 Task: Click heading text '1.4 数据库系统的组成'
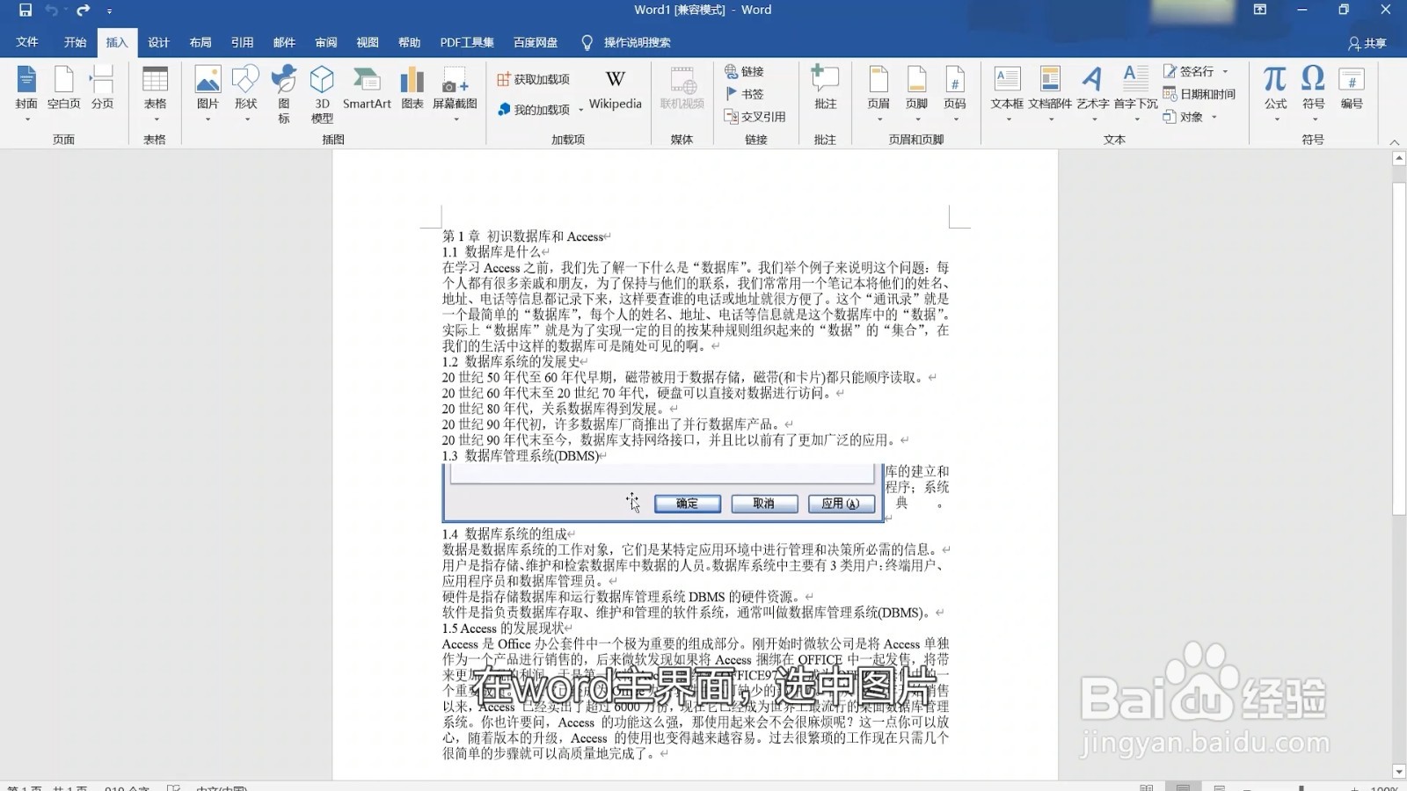coord(505,533)
